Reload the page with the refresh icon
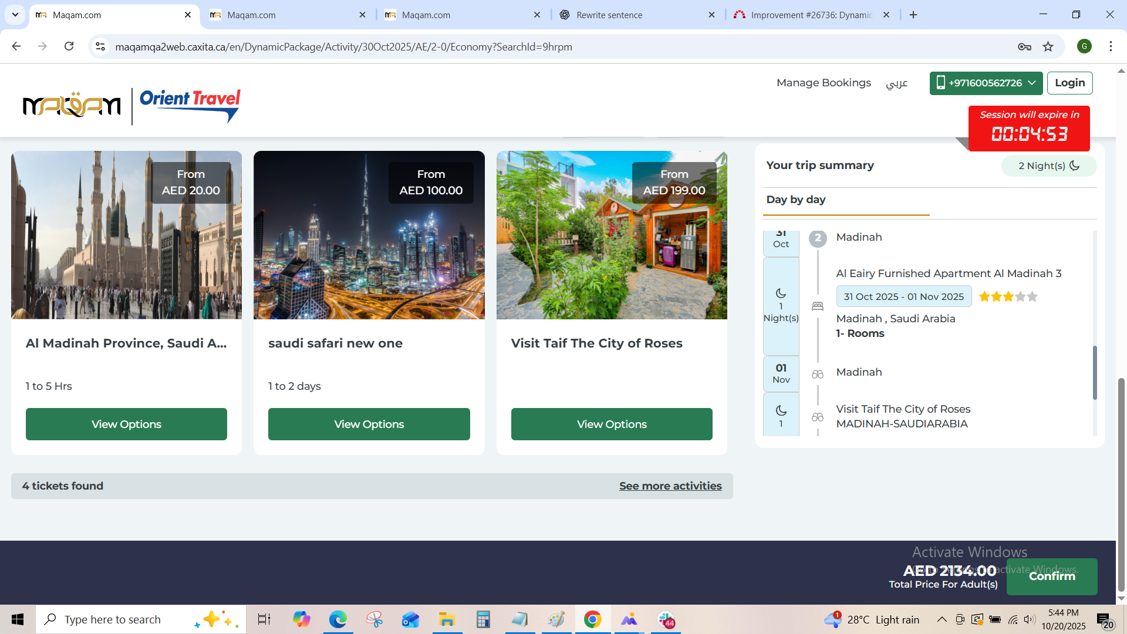The height and width of the screenshot is (634, 1127). point(69,46)
